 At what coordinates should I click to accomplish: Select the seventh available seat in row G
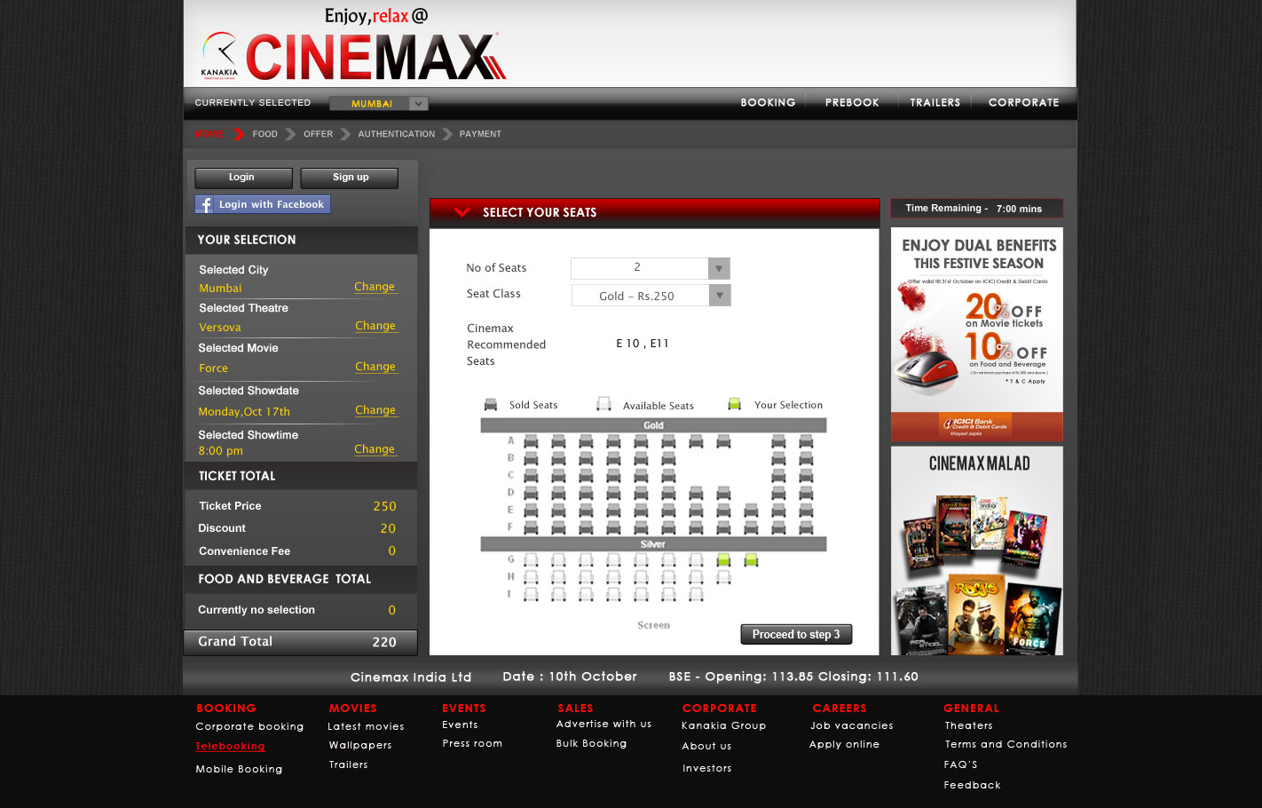(x=696, y=559)
